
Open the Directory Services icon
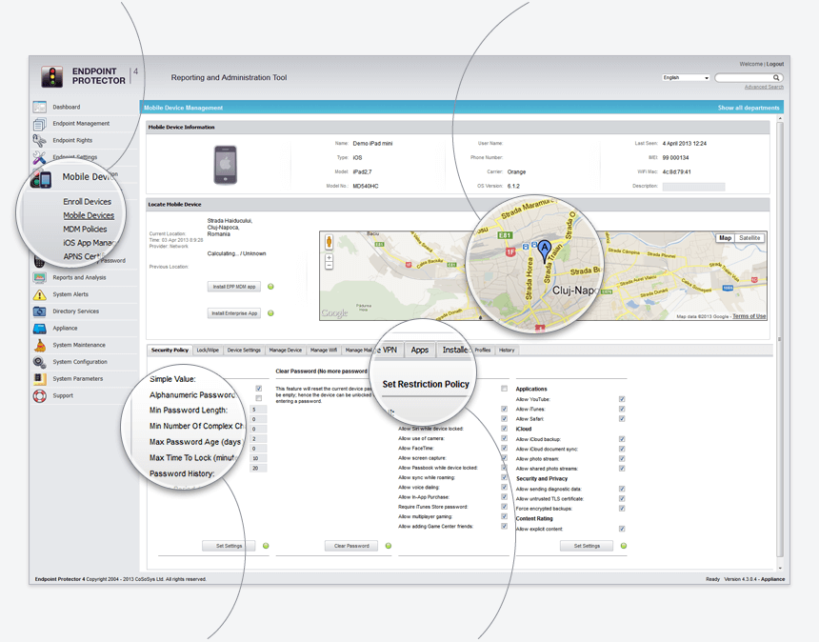[x=40, y=311]
